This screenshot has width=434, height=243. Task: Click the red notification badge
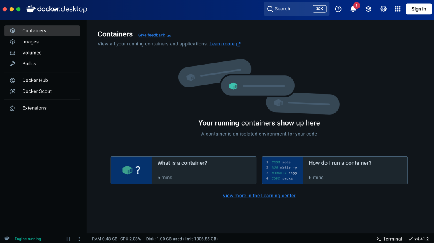click(x=356, y=6)
